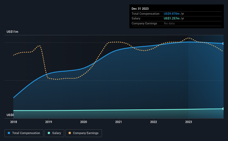Screen dimensions: 228x141
Task: Click the blue Total Compensation legend dot
Action: [9, 133]
